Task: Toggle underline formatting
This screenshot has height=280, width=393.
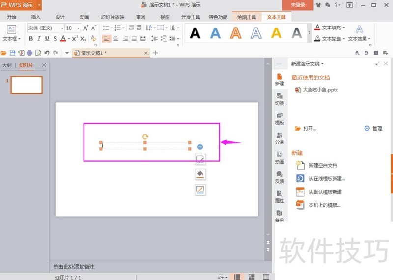Action: [47, 39]
